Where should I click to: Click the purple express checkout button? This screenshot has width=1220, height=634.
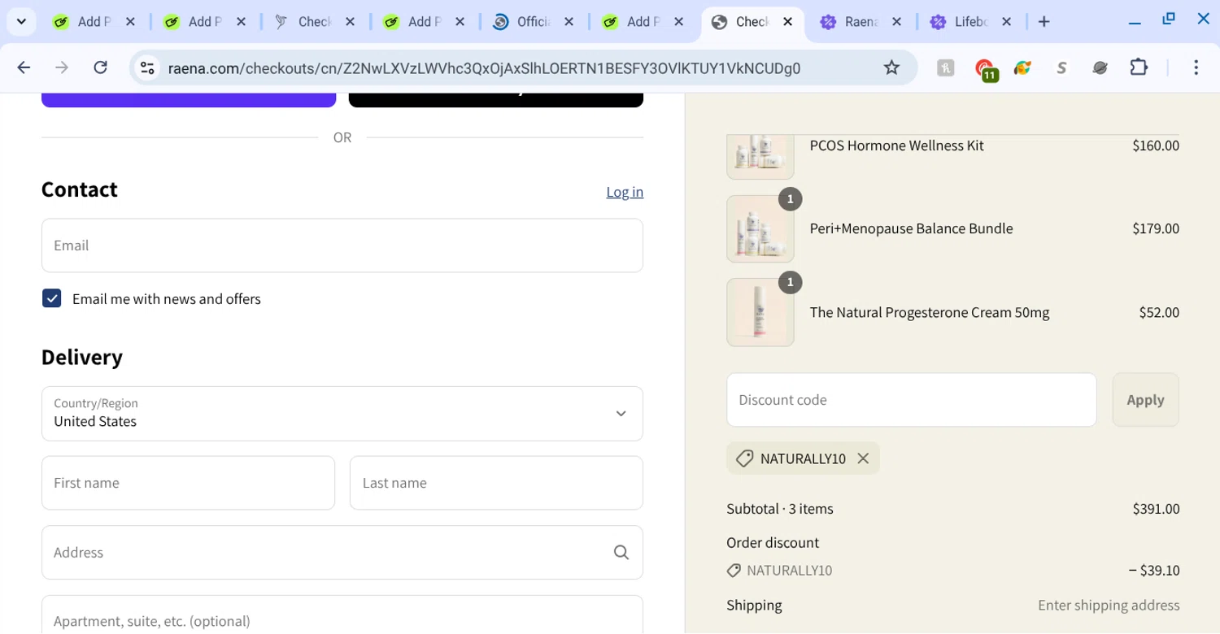(189, 100)
